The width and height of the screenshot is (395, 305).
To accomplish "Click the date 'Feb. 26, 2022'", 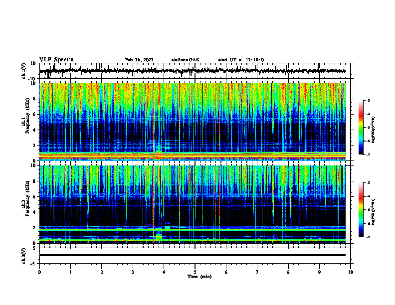I will 139,60.
